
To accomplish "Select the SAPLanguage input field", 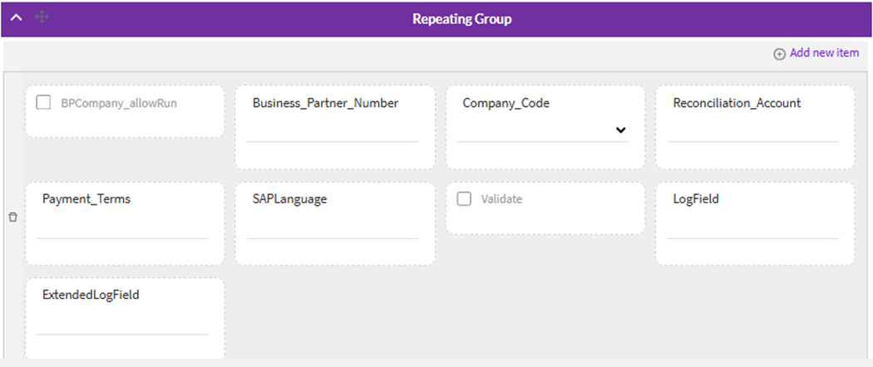I will point(333,228).
